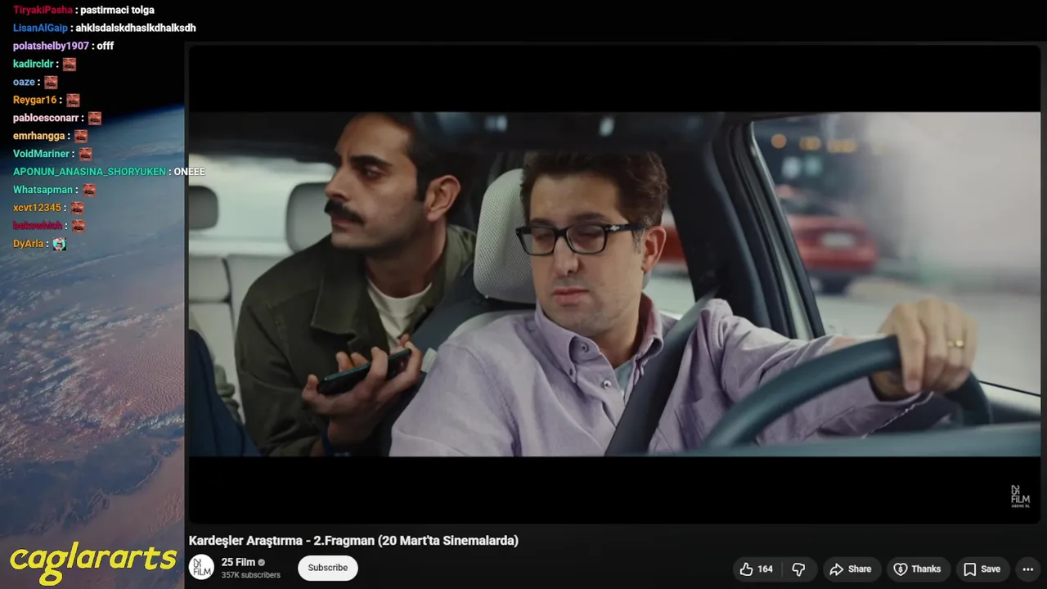Click username kadircldr in chat
1047x589 pixels.
click(x=34, y=64)
